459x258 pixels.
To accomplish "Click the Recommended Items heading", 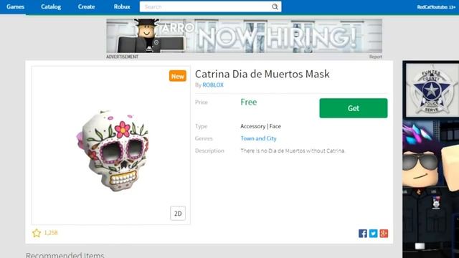I will (65, 255).
